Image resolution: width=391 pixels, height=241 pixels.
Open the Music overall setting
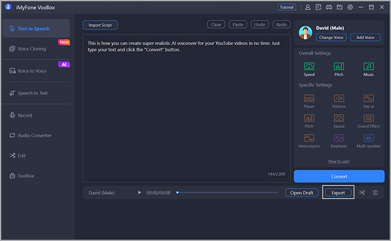point(369,70)
